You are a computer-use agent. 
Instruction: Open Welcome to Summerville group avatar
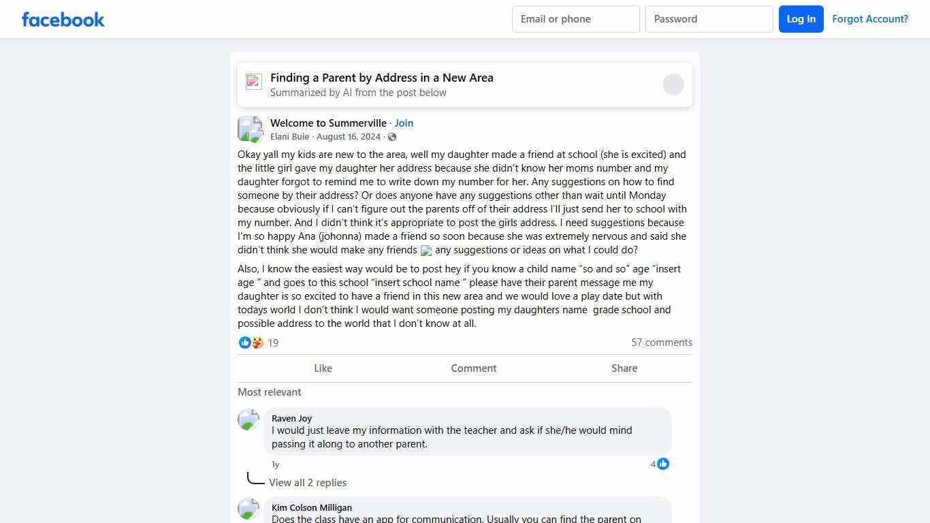(x=250, y=129)
